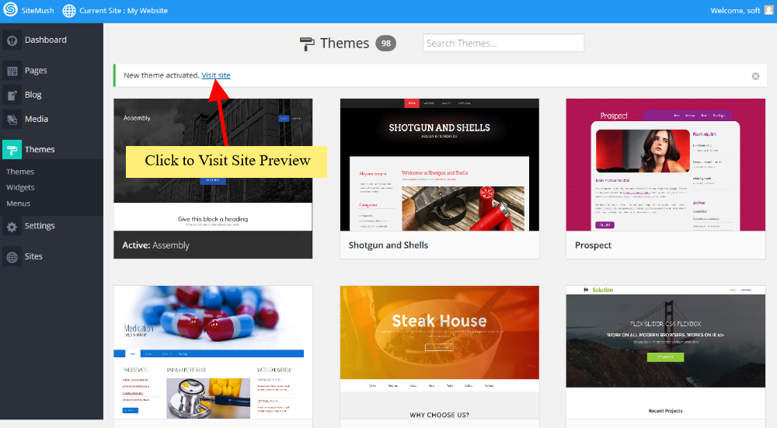Select the Themes submenu item

click(20, 172)
